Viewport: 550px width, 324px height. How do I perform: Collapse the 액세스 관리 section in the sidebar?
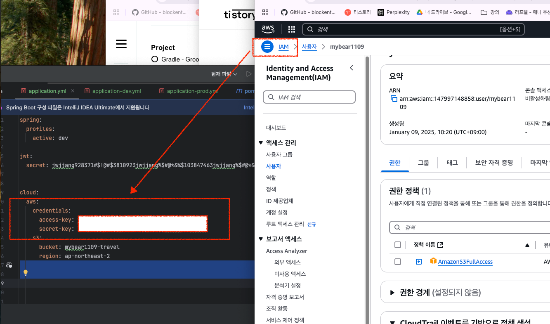click(261, 143)
